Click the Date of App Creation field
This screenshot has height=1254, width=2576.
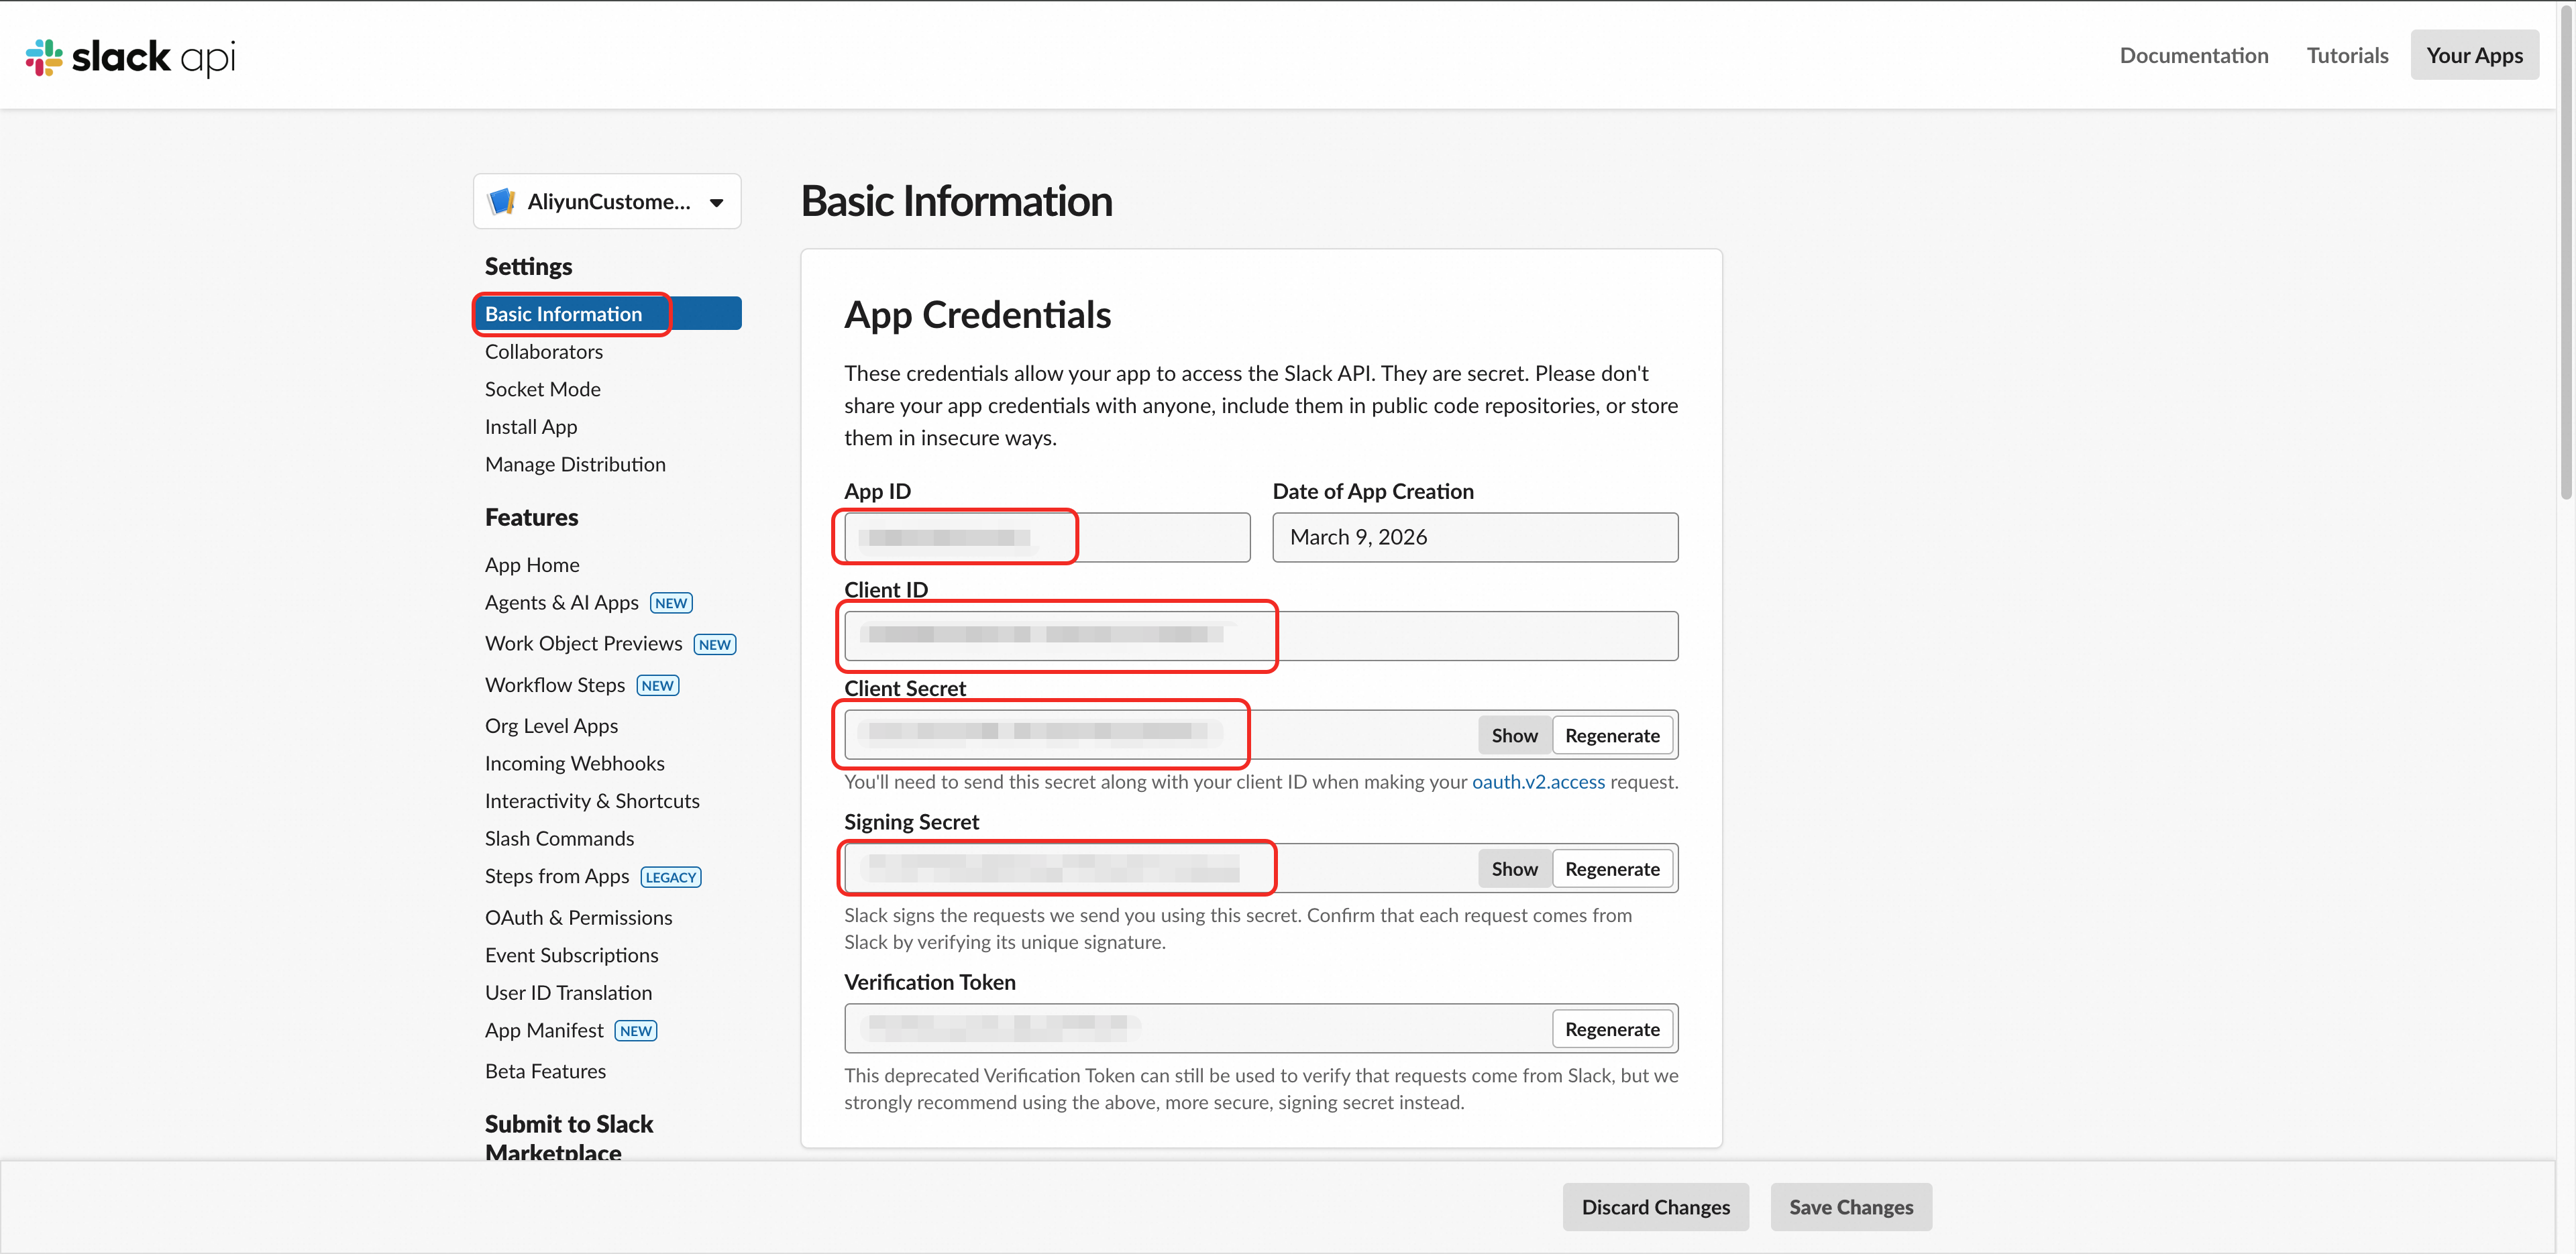[1475, 537]
